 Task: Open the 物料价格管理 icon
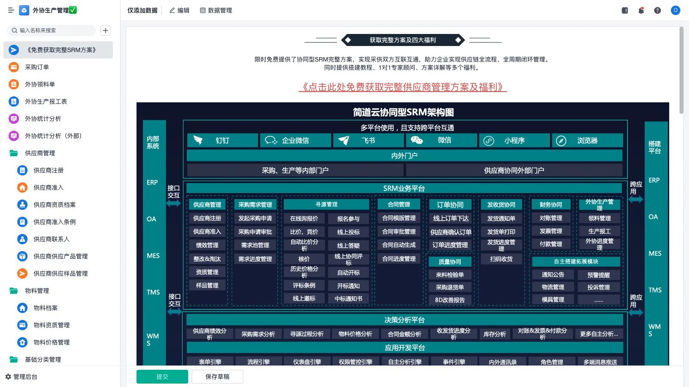tap(22, 342)
